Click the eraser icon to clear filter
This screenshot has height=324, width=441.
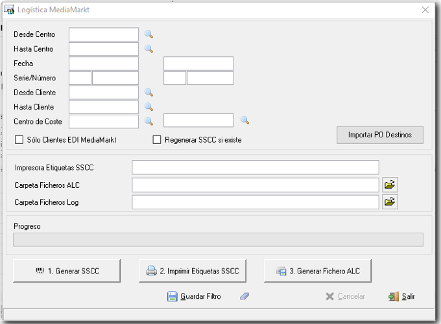click(x=244, y=296)
